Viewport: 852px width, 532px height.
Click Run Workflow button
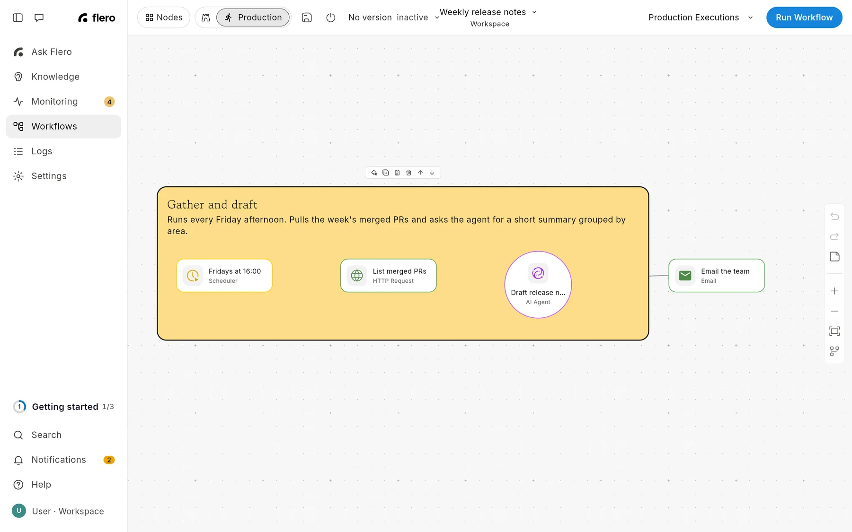[804, 17]
